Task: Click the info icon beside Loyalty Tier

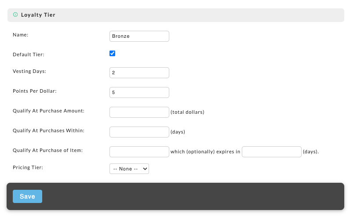Action: (x=15, y=14)
